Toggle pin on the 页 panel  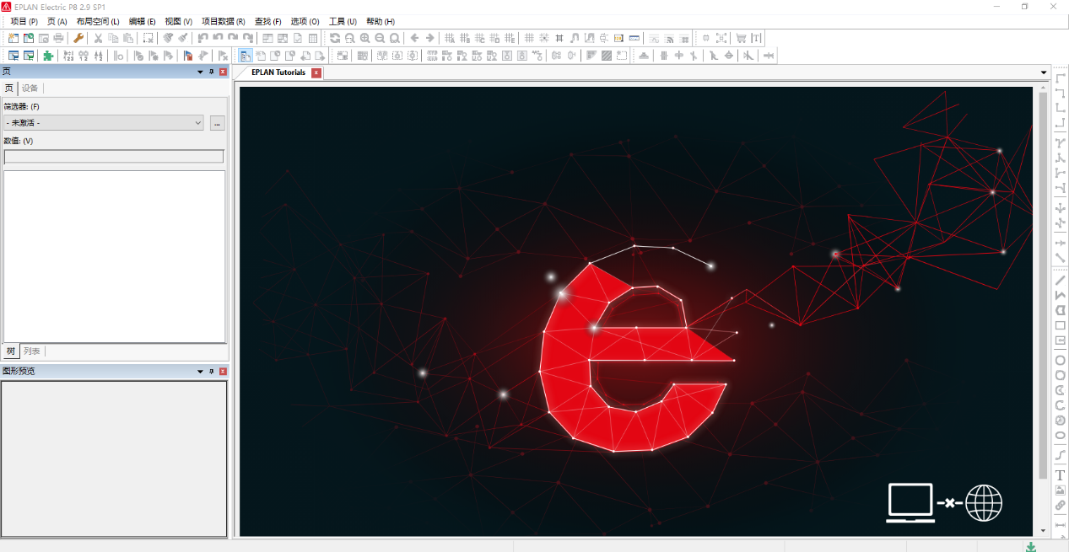[212, 72]
